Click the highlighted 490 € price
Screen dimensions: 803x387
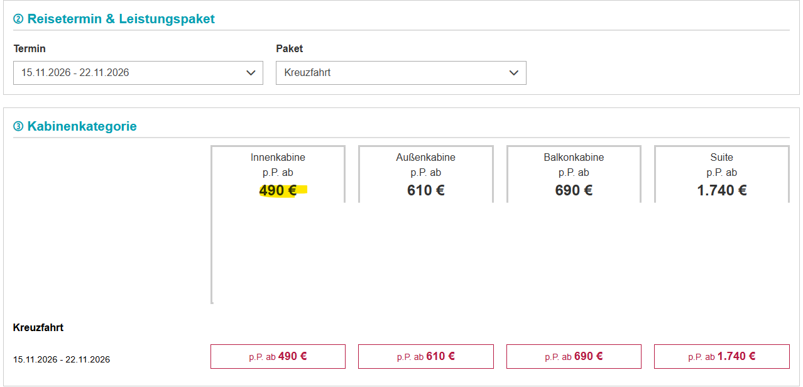[278, 190]
